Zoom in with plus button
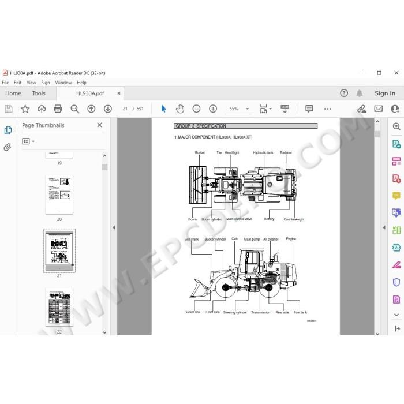Image resolution: width=404 pixels, height=404 pixels. coord(213,109)
